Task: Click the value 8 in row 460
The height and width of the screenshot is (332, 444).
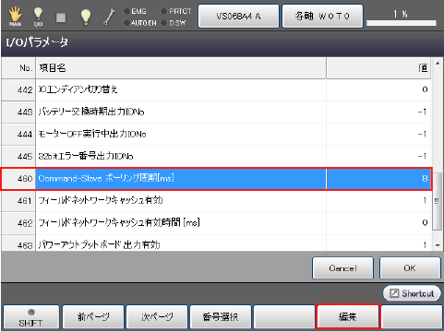Action: click(x=425, y=179)
